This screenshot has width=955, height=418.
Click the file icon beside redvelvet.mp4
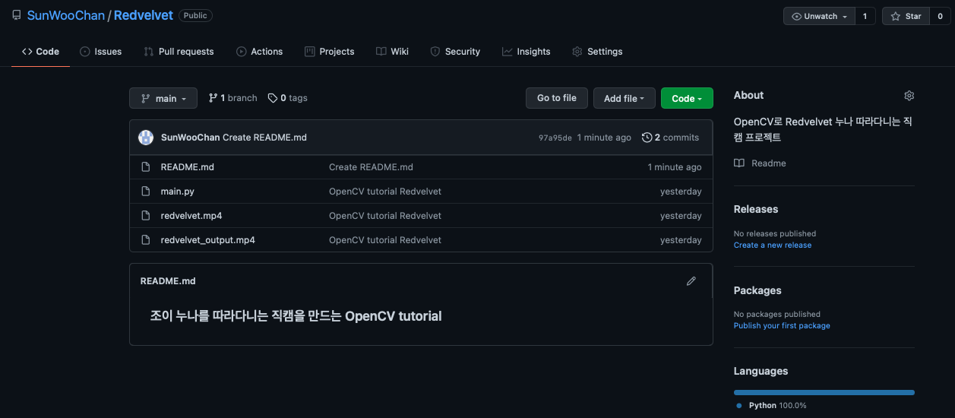(146, 216)
